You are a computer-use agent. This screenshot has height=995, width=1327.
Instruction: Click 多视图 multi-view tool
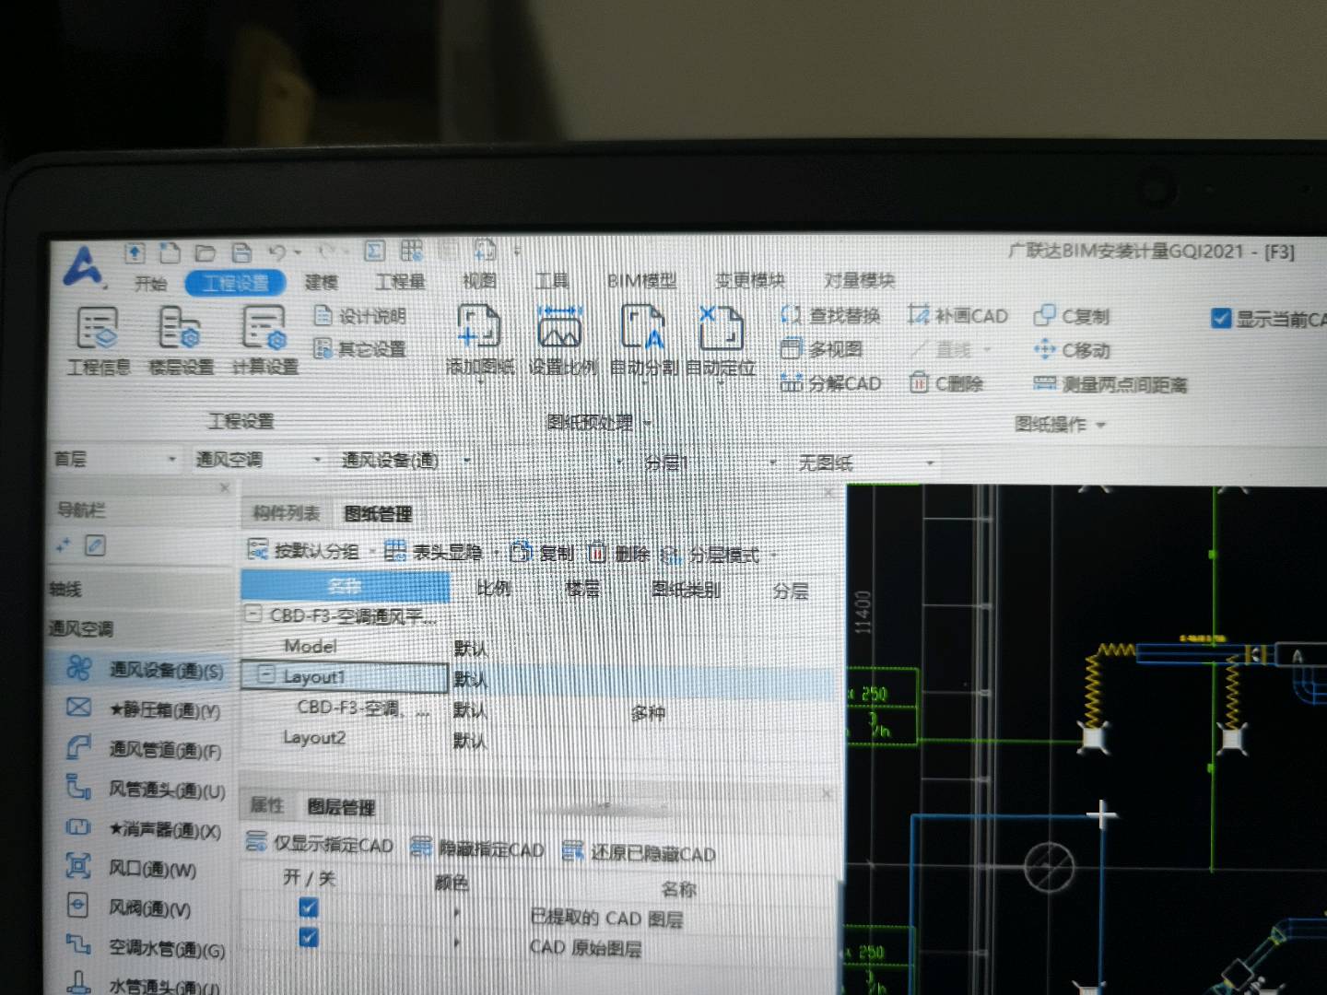(x=822, y=349)
